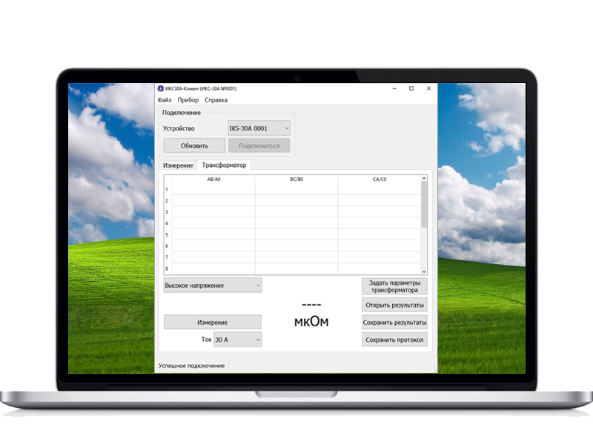The height and width of the screenshot is (445, 593).
Task: Click the AB/A0 column header
Action: click(213, 179)
